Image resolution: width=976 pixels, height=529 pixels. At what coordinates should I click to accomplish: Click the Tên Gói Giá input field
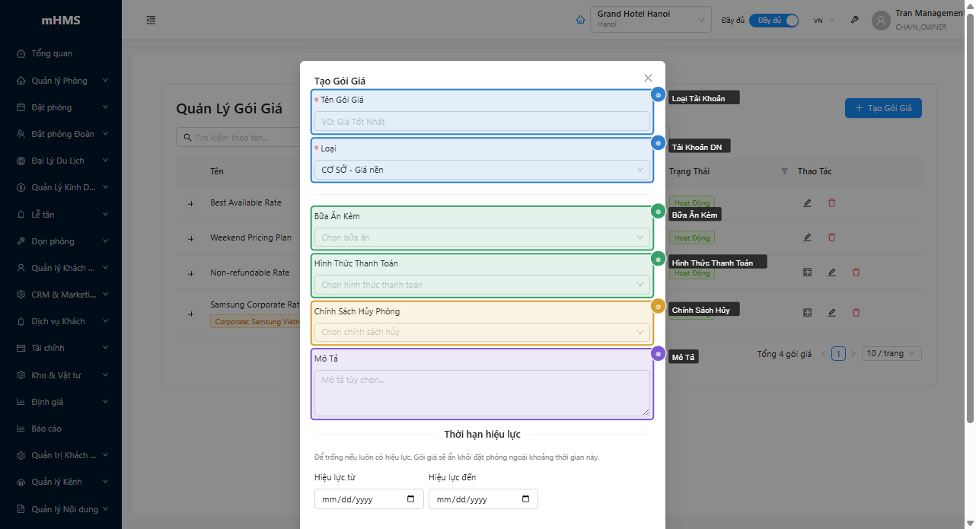(x=482, y=122)
